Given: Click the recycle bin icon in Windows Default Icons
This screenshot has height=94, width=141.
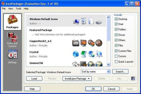Looking at the screenshot, I should coord(83,21).
